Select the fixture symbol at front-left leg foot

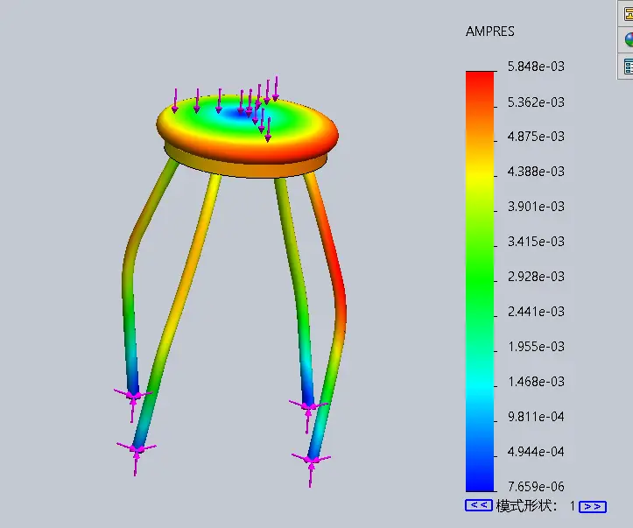point(137,450)
